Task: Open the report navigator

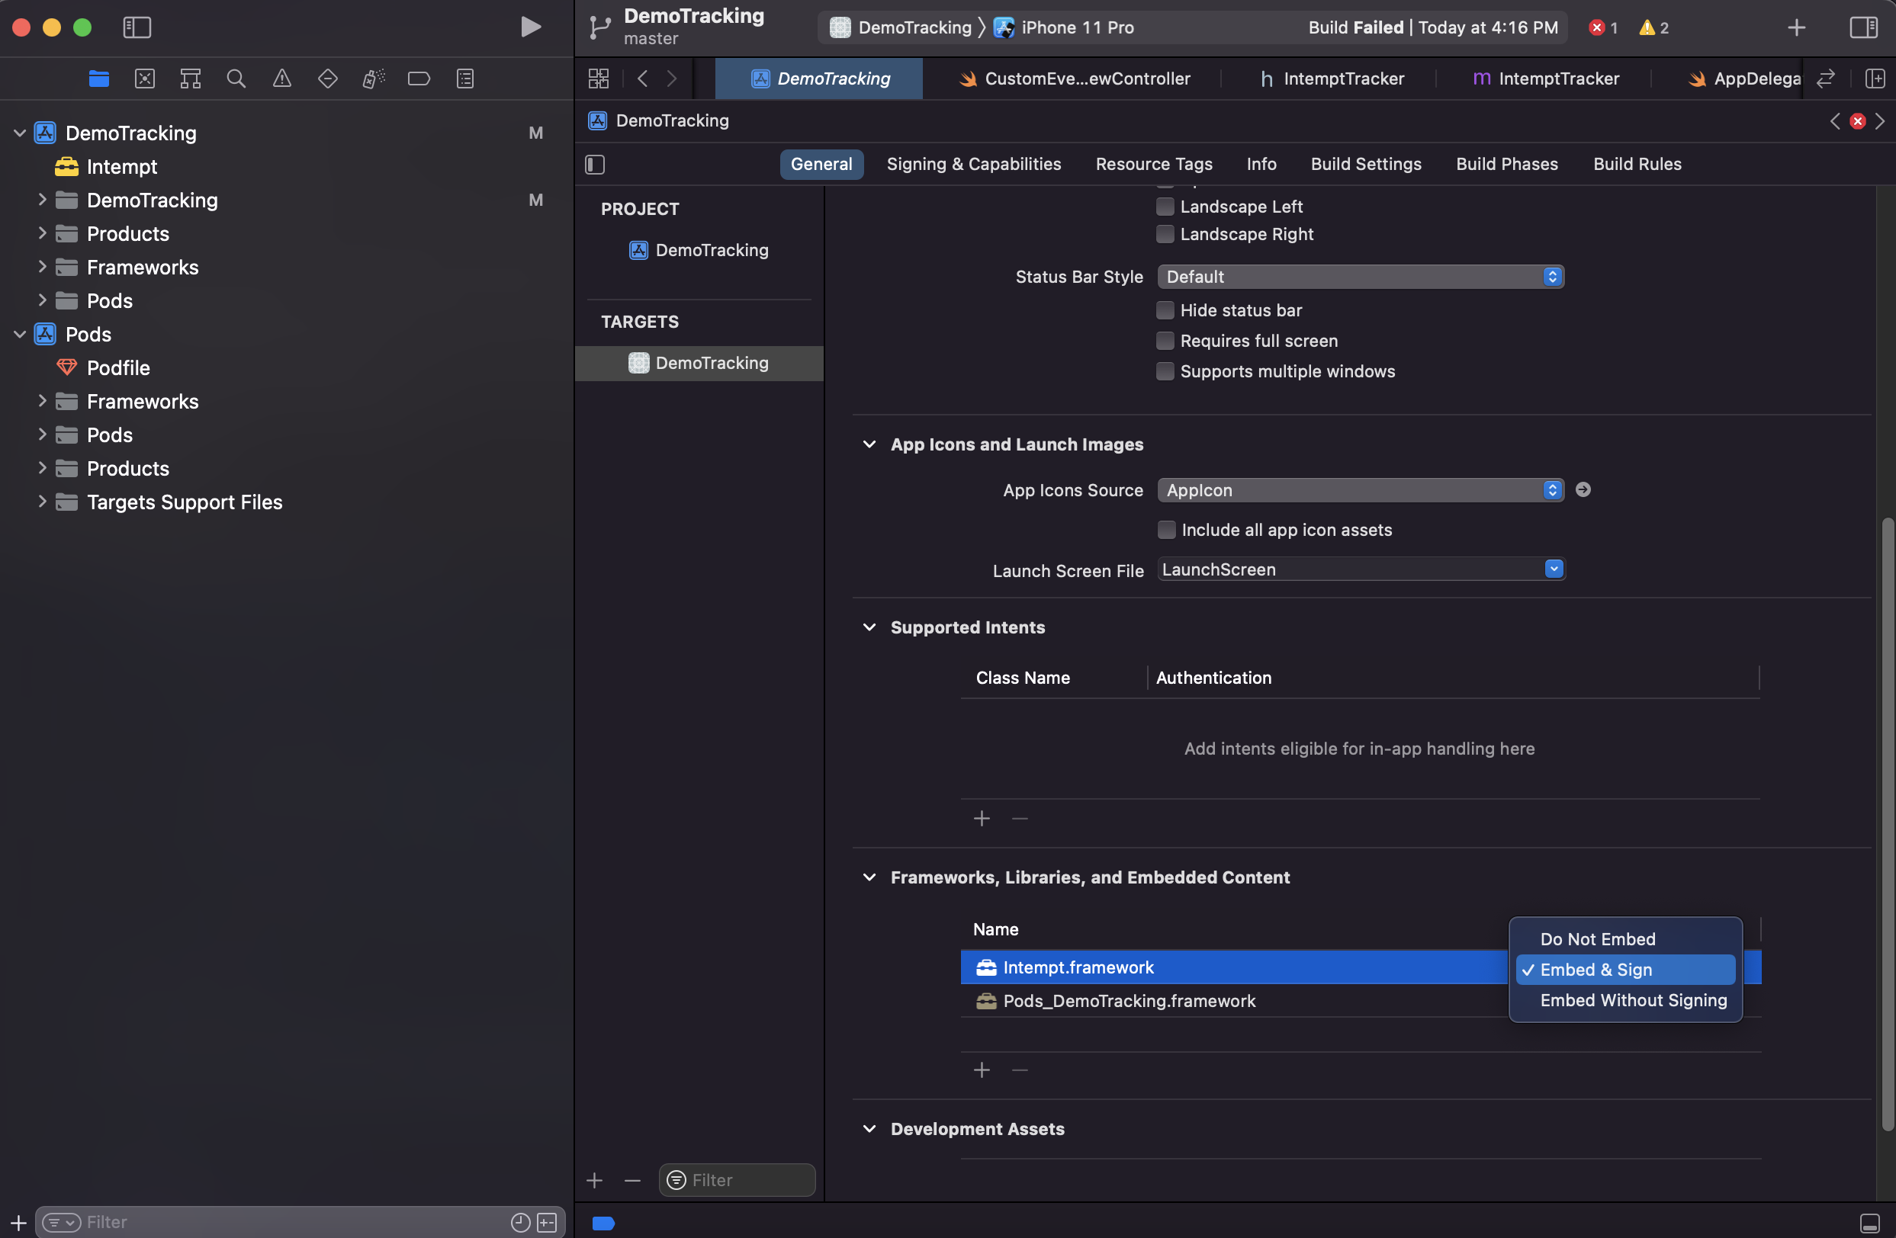Action: (465, 78)
